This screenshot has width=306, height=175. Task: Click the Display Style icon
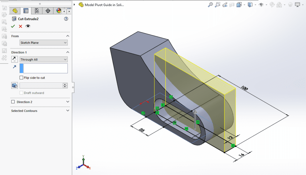250,5
